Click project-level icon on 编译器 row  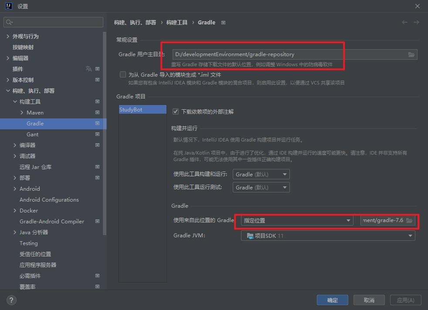pos(97,145)
